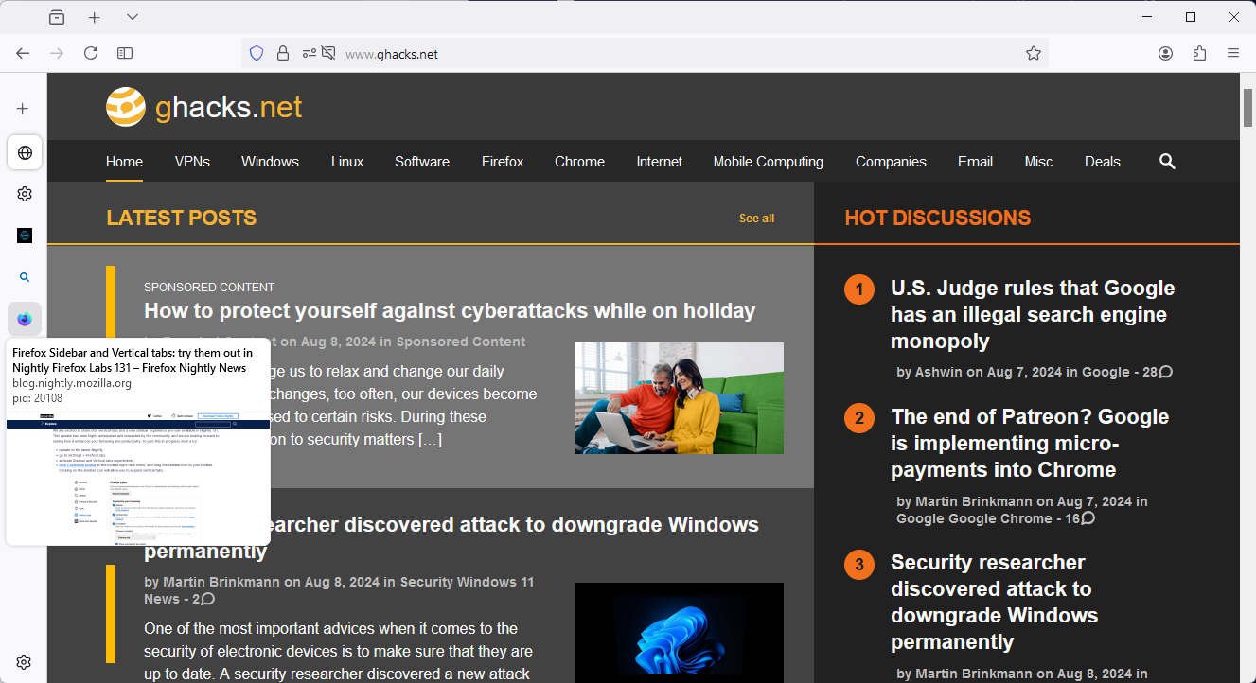Open comments icon beside 'Google Chrome - 16'
Image resolution: width=1256 pixels, height=683 pixels.
coord(1088,518)
